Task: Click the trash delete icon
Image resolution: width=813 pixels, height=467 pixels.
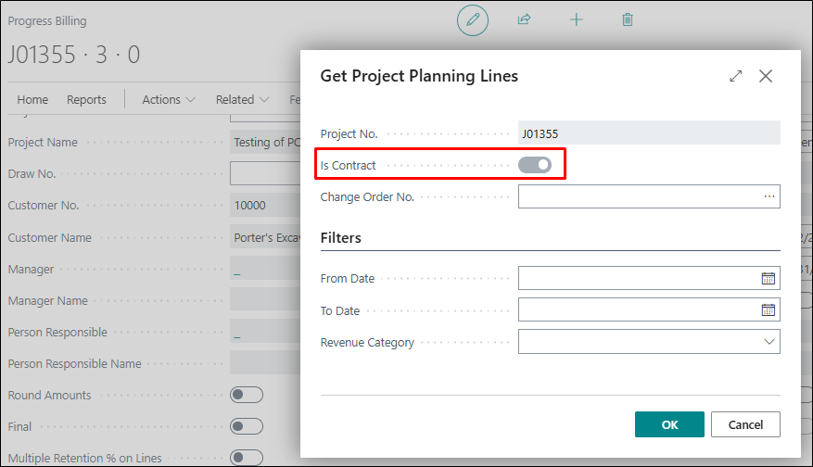Action: [628, 19]
